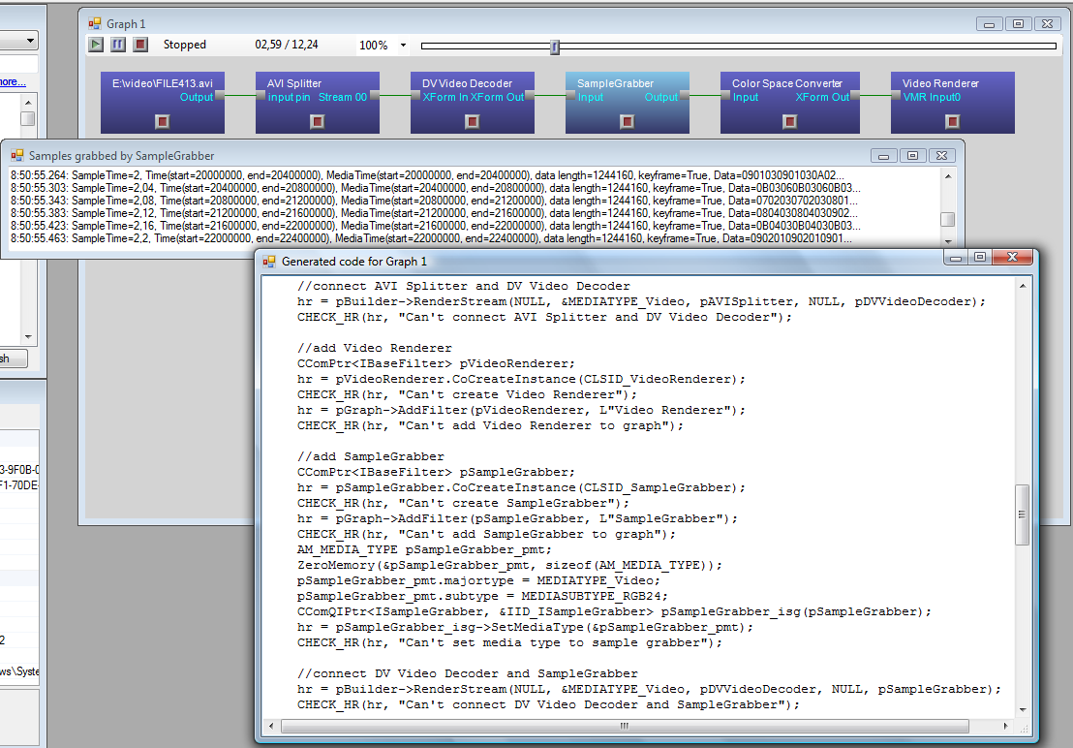Click the line setting subtype to MEDIASUBTYPE_RGB24

tap(482, 596)
